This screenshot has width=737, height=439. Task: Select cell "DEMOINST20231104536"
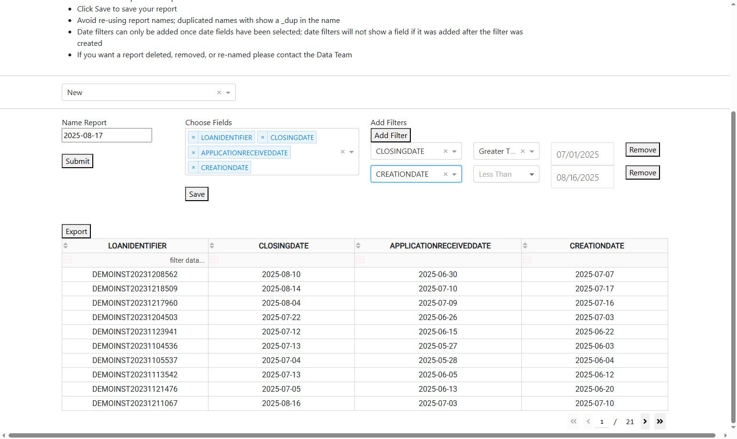135,346
